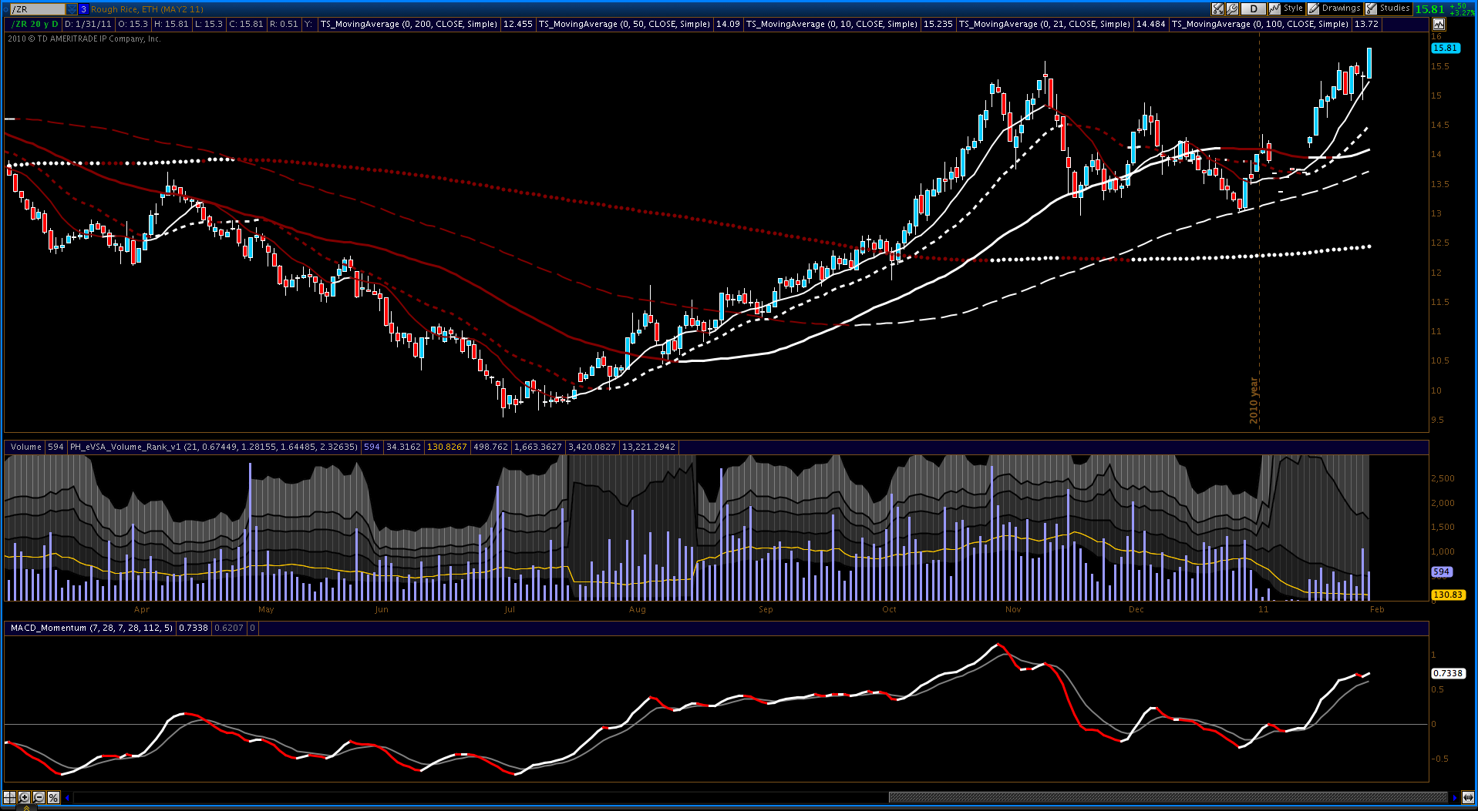Viewport: 1478px width, 811px height.
Task: Click the 12.455 moving average value
Action: pyautogui.click(x=518, y=25)
